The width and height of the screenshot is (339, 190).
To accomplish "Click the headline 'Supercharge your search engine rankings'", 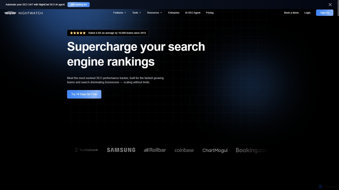I will [x=136, y=54].
